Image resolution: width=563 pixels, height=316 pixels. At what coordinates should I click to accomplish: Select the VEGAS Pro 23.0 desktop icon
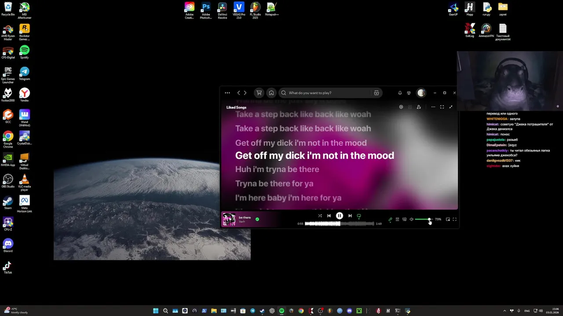coord(239,11)
